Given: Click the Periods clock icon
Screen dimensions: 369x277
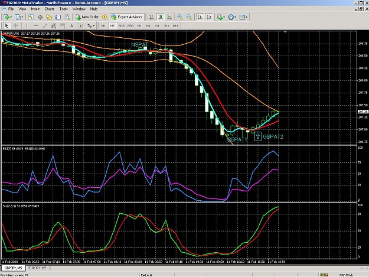Looking at the screenshot, I should [231, 17].
